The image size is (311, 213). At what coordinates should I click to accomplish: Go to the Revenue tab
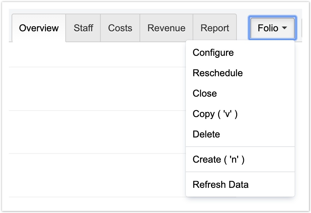(166, 28)
